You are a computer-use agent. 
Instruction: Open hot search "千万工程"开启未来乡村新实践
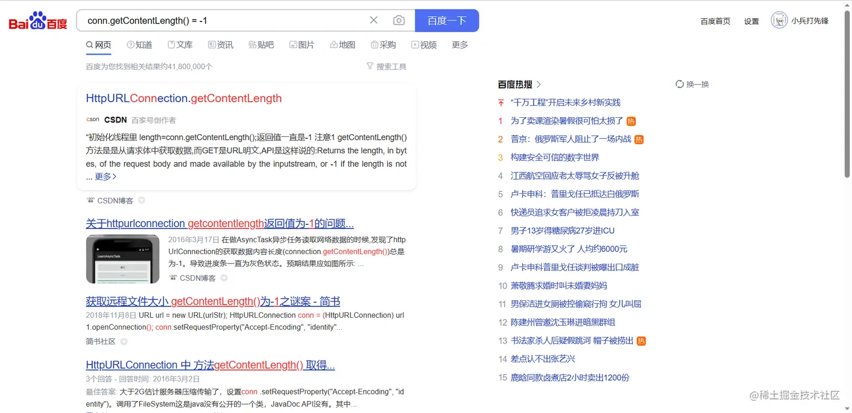pos(565,103)
